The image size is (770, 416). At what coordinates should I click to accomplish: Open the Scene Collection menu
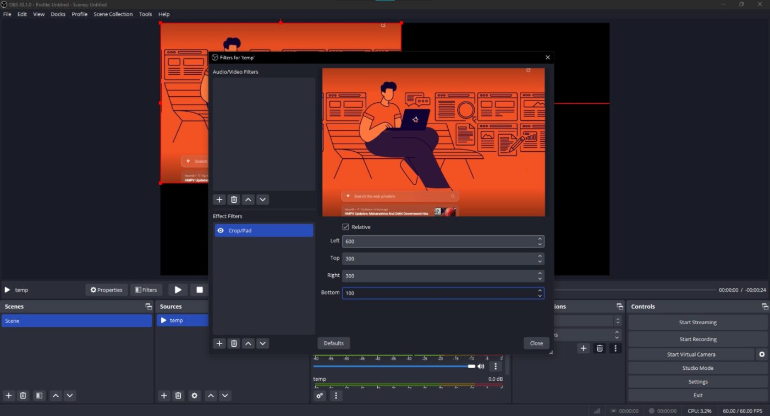(113, 14)
